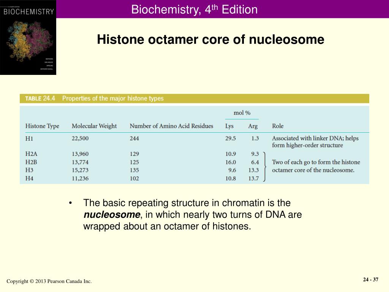The height and width of the screenshot is (292, 389).
Task: Click 'form higher-order structure' role text
Action: pos(307,145)
